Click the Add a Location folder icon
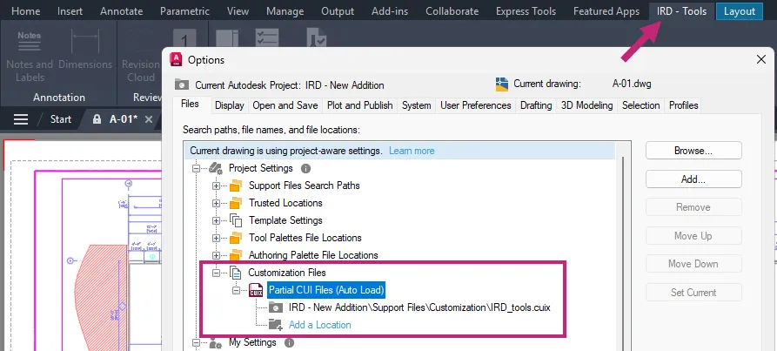 pos(275,325)
